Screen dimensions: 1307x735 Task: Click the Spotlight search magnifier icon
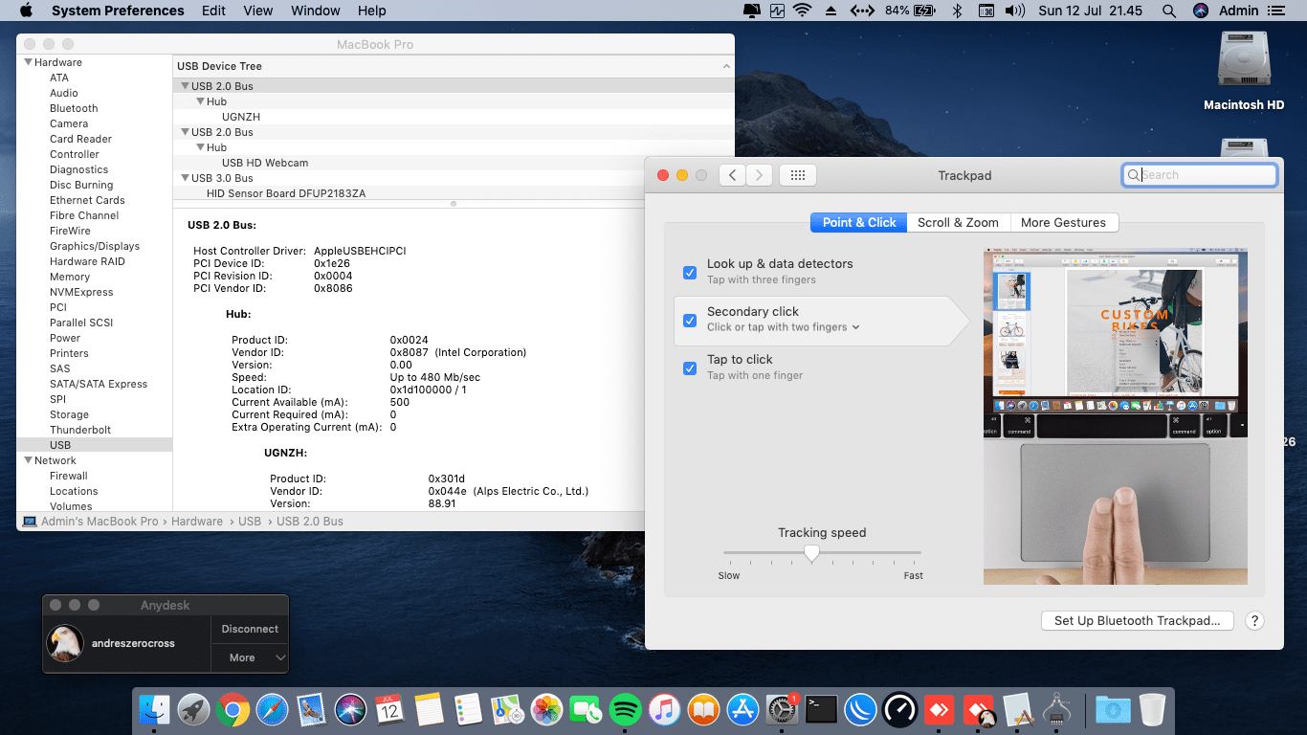point(1168,11)
